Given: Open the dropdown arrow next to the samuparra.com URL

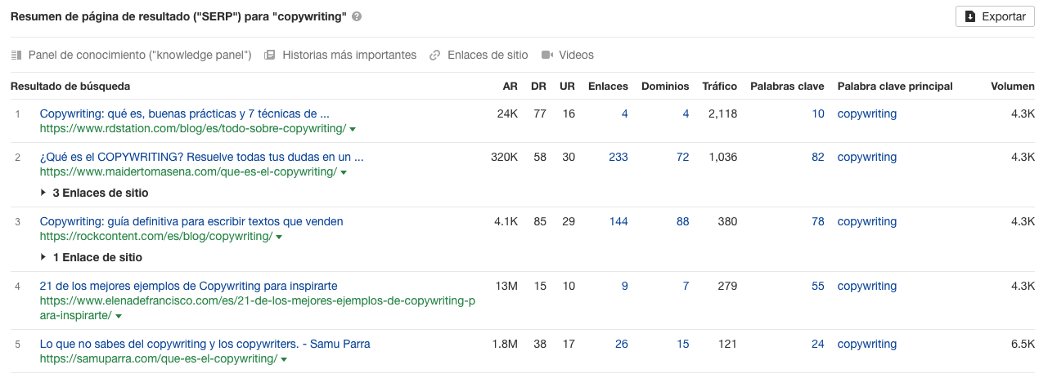Looking at the screenshot, I should point(284,359).
